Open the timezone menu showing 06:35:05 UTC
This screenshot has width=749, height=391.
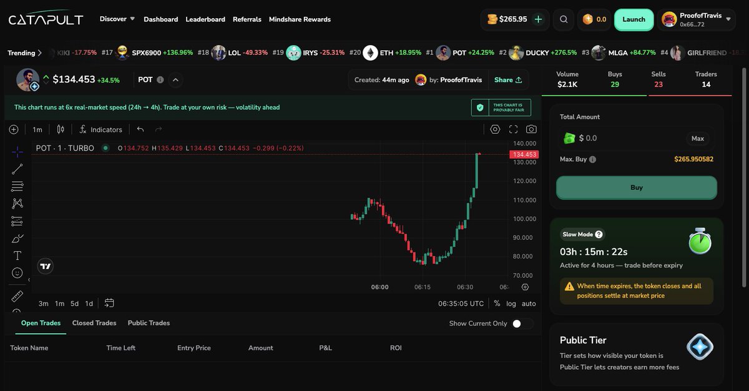coord(461,304)
